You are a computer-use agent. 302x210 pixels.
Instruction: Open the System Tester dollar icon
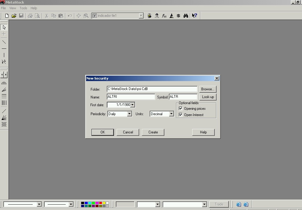coord(178,16)
